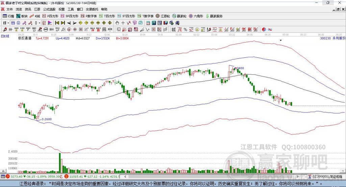Click the SZ399001 深证成指 status entry
Viewport: 346px width, 187px height.
[x=327, y=177]
